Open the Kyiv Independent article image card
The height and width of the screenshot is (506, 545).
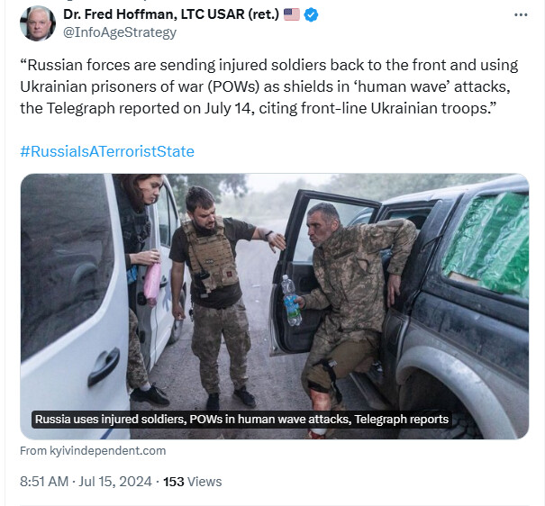click(x=275, y=306)
